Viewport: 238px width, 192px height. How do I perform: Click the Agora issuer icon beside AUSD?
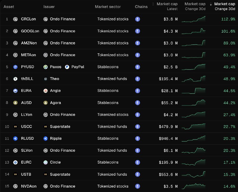45,103
